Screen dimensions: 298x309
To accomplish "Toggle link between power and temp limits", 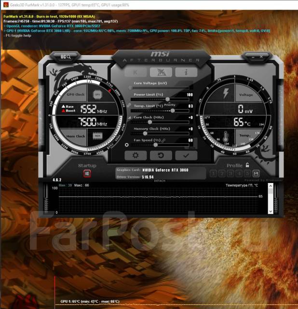I will (x=129, y=105).
